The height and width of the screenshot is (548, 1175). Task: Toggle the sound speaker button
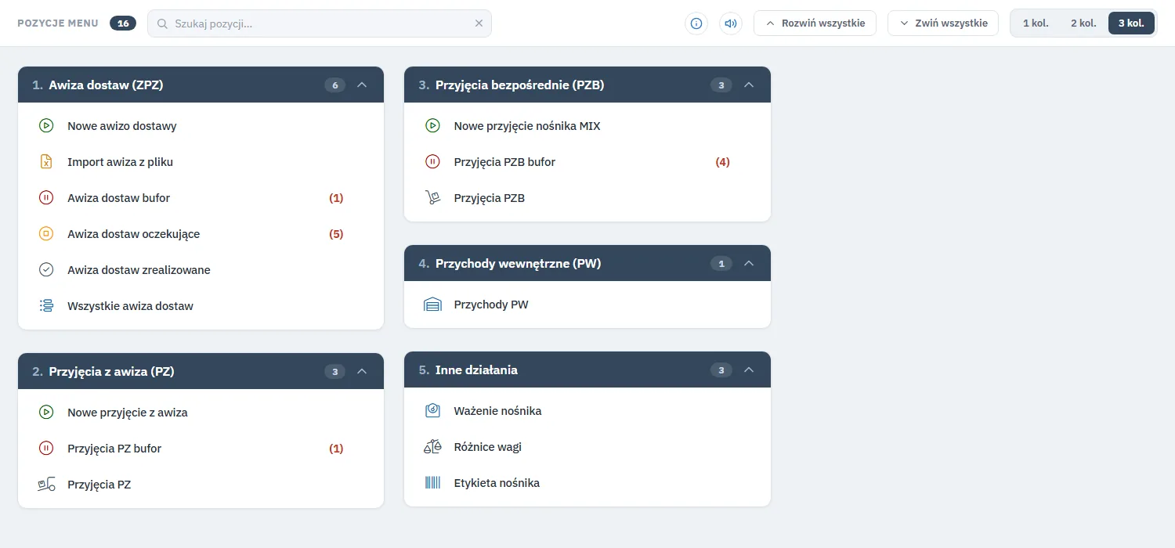coord(730,23)
